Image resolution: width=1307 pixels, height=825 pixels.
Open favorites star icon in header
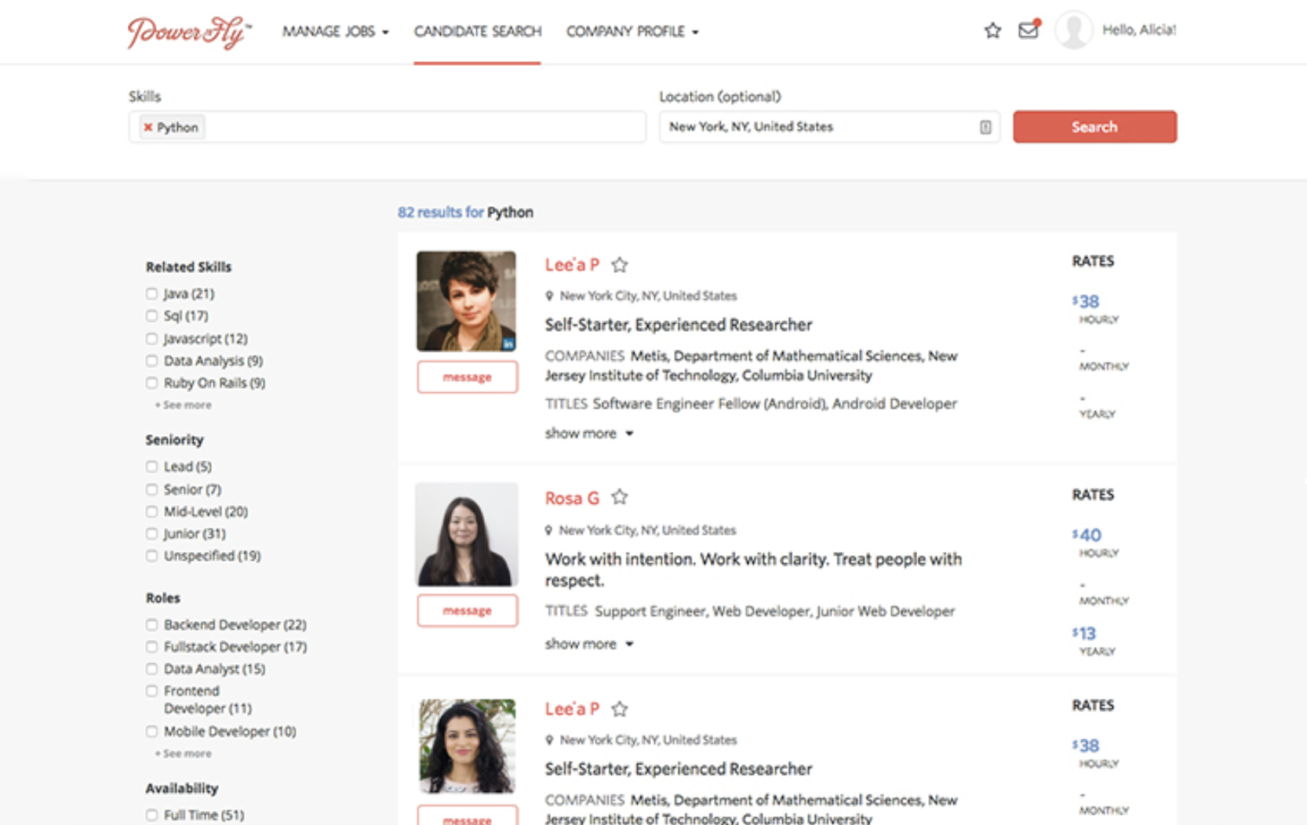pos(992,31)
